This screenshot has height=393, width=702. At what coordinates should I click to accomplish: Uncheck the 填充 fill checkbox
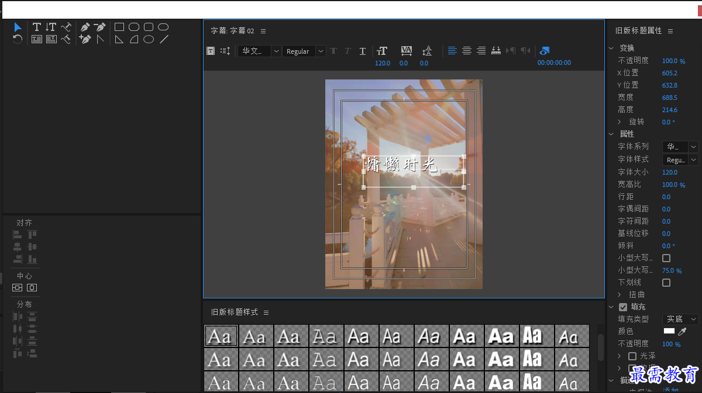pyautogui.click(x=623, y=307)
